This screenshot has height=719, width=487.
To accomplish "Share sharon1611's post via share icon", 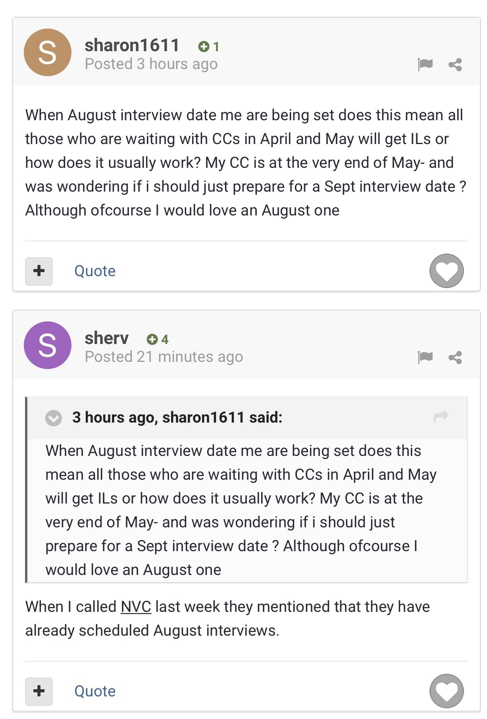I will 455,64.
